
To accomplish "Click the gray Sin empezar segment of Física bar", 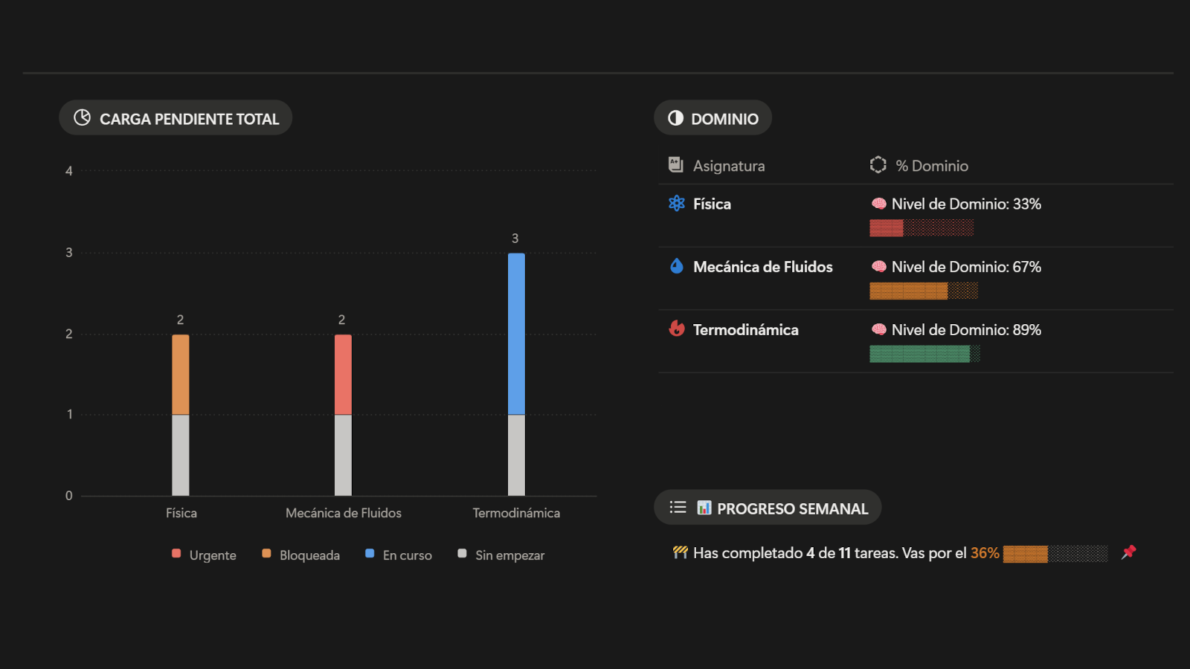I will click(x=181, y=455).
